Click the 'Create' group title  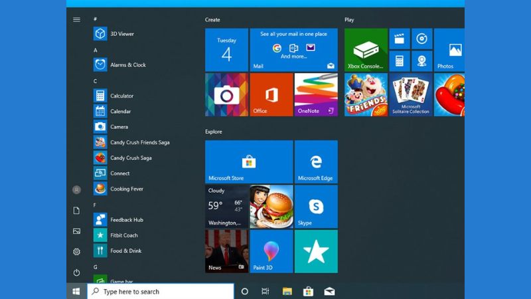click(x=212, y=20)
